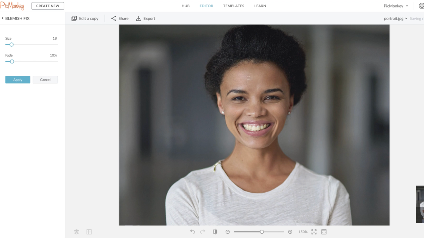The width and height of the screenshot is (424, 238).
Task: Zoom out with the minus icon
Action: coord(228,232)
